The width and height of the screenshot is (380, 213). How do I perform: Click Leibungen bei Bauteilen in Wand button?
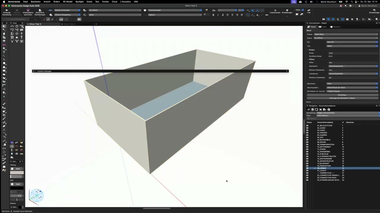[x=342, y=98]
